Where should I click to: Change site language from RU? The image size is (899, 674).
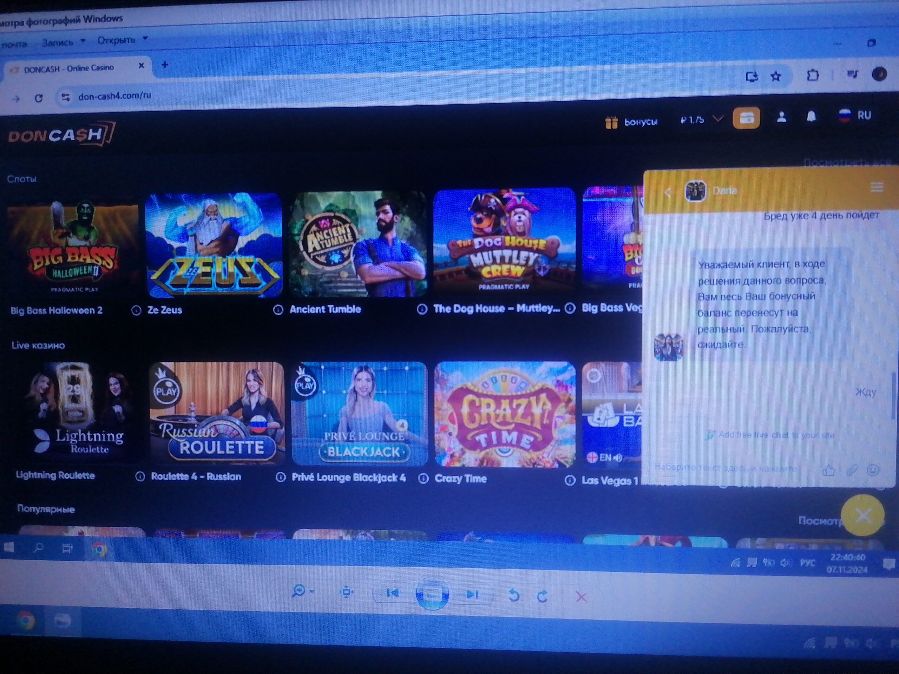[855, 115]
